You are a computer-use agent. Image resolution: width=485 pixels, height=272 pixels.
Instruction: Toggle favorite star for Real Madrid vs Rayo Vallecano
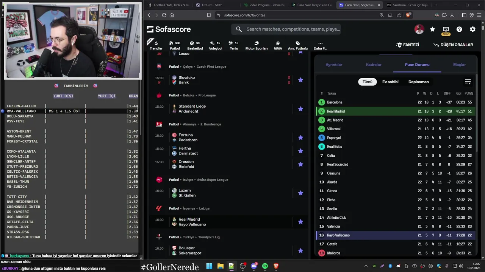point(300,222)
